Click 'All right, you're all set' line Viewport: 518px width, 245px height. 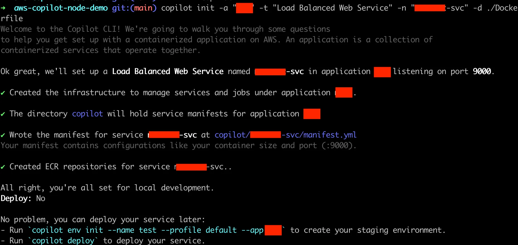point(107,188)
